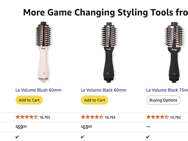The width and height of the screenshot is (188, 141).
Task: Open 16,763 reviews for Blush 60mm
Action: [x=45, y=118]
